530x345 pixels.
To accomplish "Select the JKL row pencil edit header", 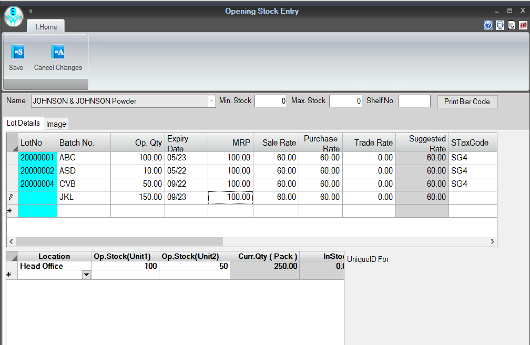I will point(12,198).
